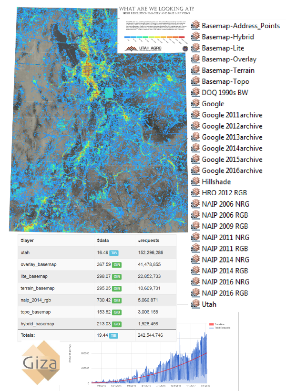Viewport: 286px width, 391px height.
Task: Click the Basemap-Hybrid layer icon
Action: (x=195, y=37)
